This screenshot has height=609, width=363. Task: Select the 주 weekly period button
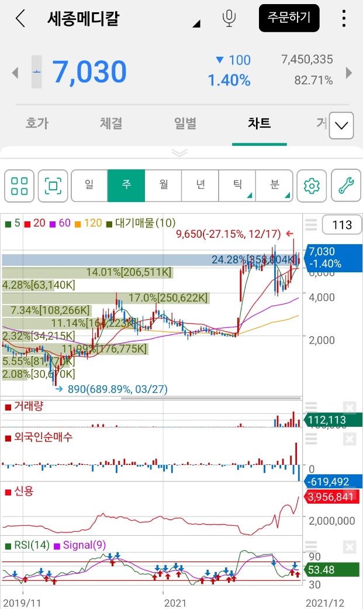[126, 186]
